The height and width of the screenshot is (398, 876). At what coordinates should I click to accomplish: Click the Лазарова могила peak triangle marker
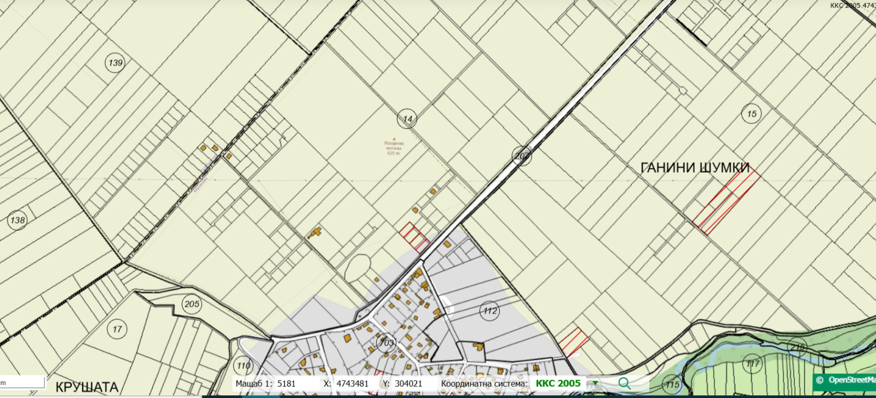click(393, 139)
